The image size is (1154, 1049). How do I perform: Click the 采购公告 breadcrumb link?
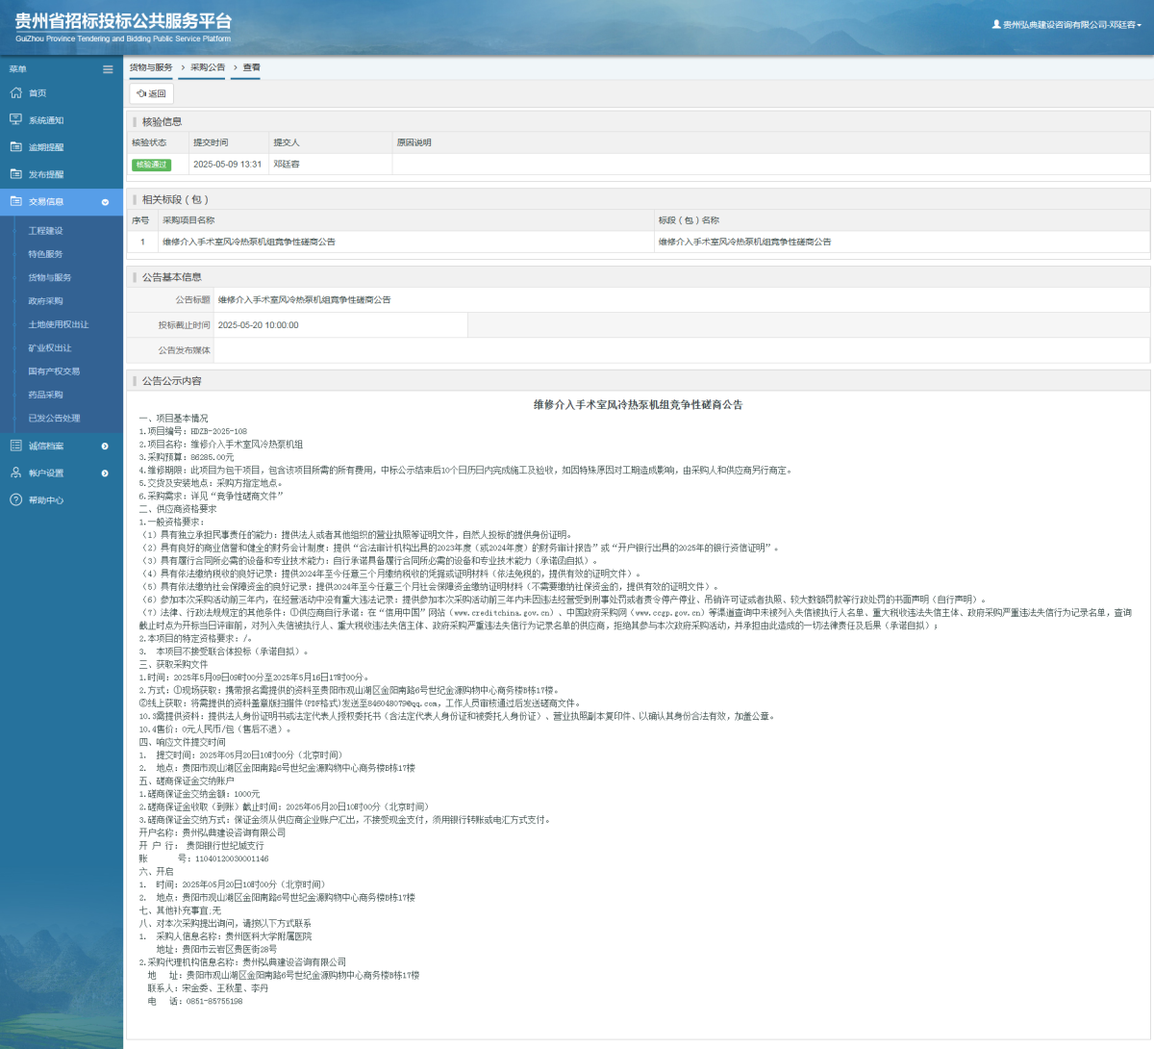coord(207,67)
